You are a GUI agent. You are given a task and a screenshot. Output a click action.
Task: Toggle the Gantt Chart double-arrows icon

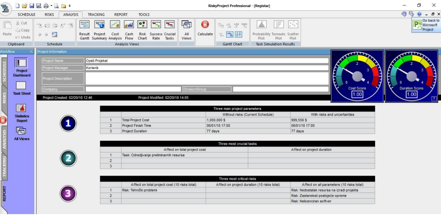click(x=238, y=34)
